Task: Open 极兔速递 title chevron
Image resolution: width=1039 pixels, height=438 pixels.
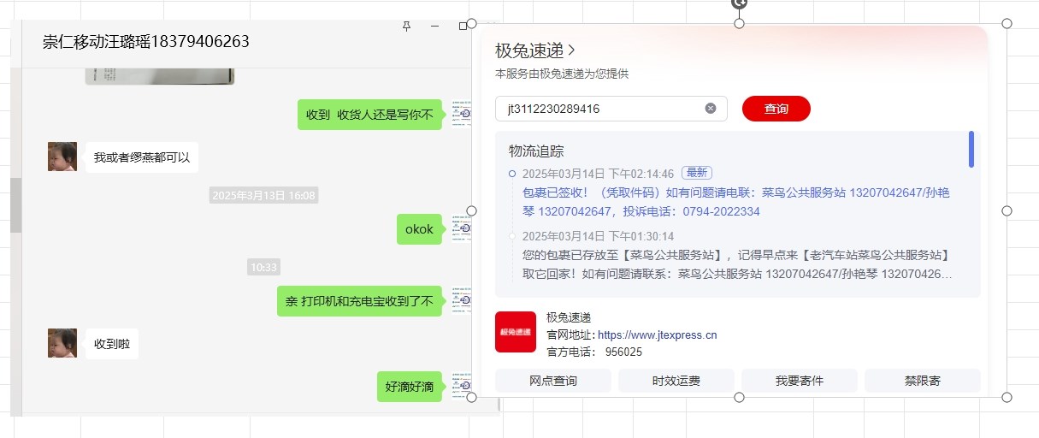Action: pyautogui.click(x=571, y=51)
